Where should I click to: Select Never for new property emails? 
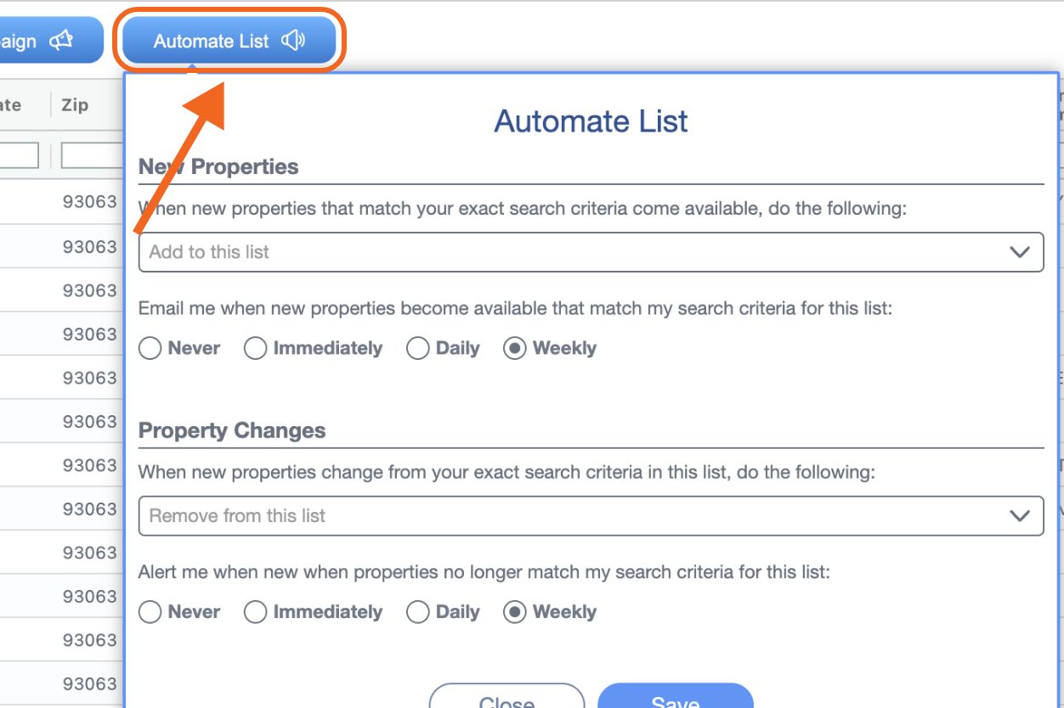point(150,348)
